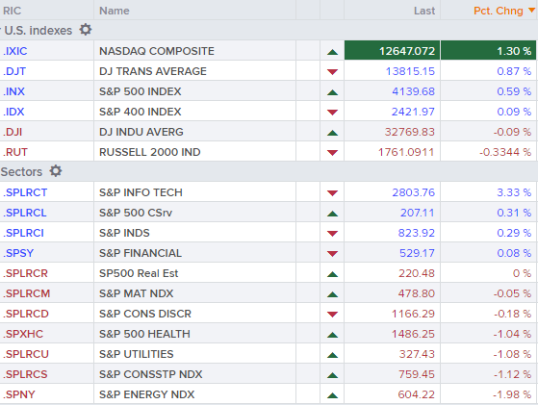Click the up arrow in S&P ENERGY NDX row

(x=332, y=395)
